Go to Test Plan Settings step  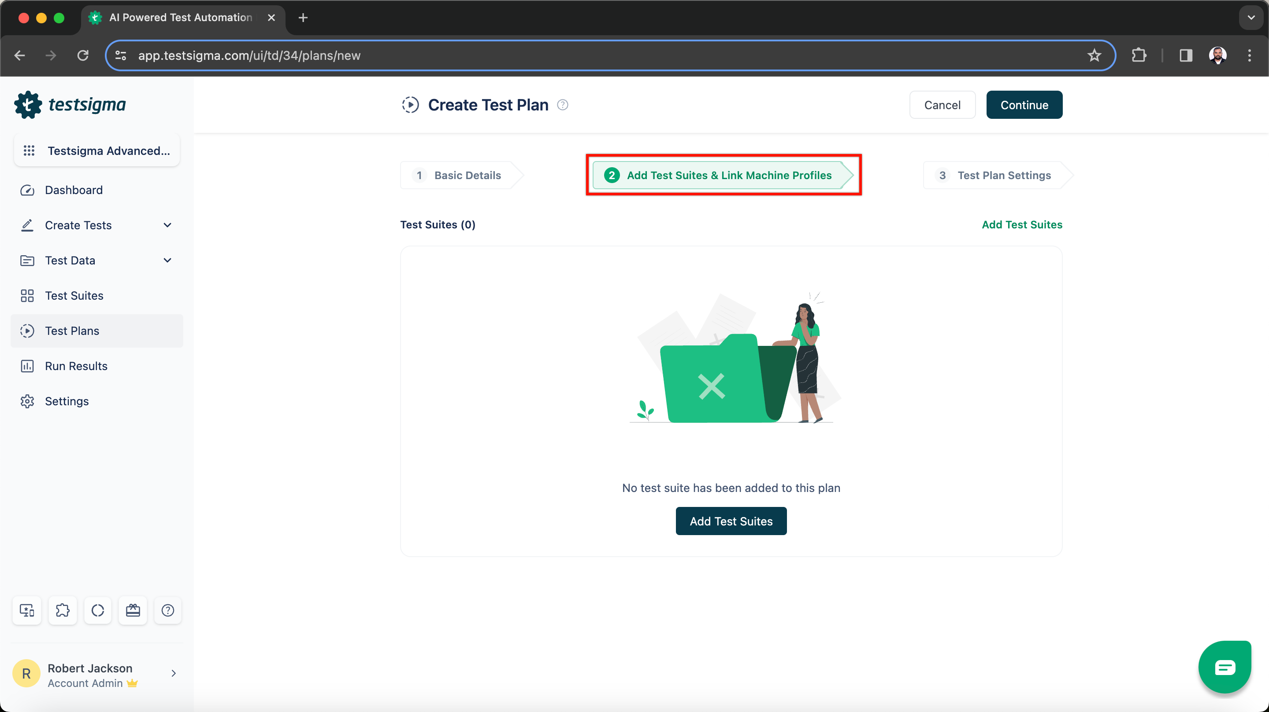tap(998, 175)
